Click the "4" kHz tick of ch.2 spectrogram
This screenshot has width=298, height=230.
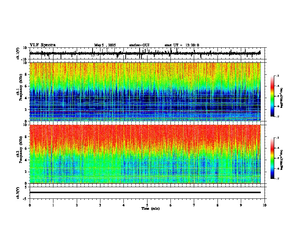pyautogui.click(x=26, y=160)
